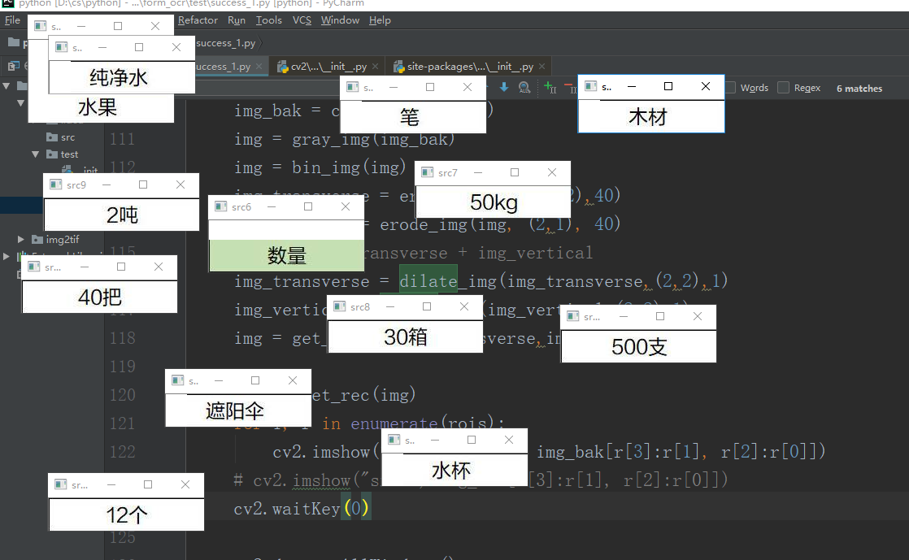The image size is (909, 560).
Task: Enable the Regex search checkbox
Action: point(783,88)
